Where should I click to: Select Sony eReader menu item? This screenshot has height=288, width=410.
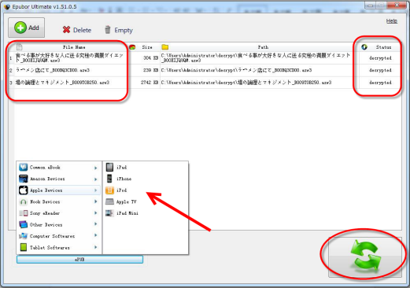point(59,213)
